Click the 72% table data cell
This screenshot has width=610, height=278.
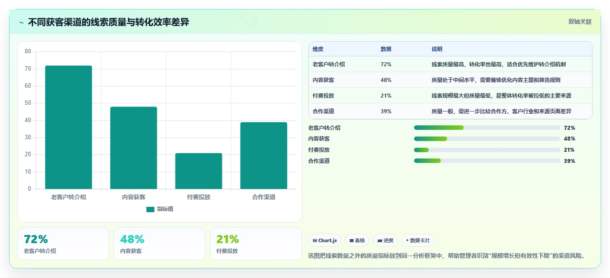[x=386, y=64]
